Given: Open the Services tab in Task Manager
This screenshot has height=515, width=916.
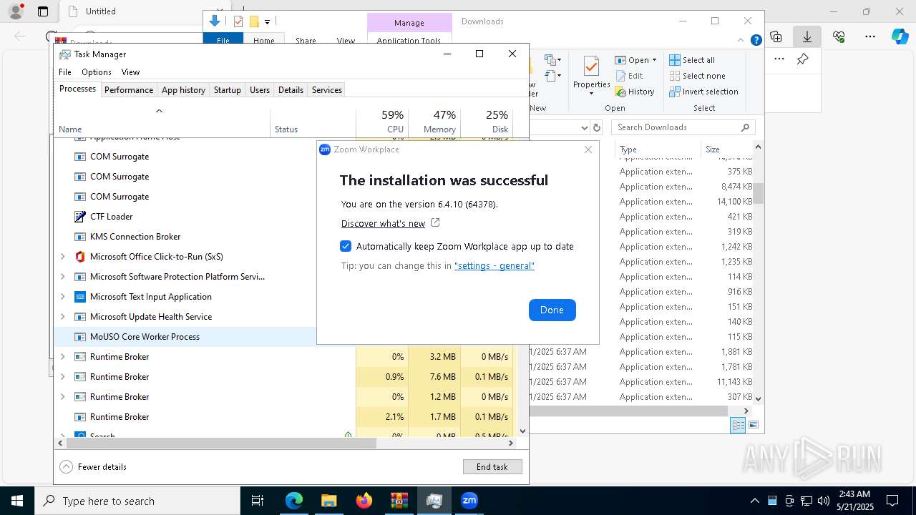Looking at the screenshot, I should coord(327,89).
